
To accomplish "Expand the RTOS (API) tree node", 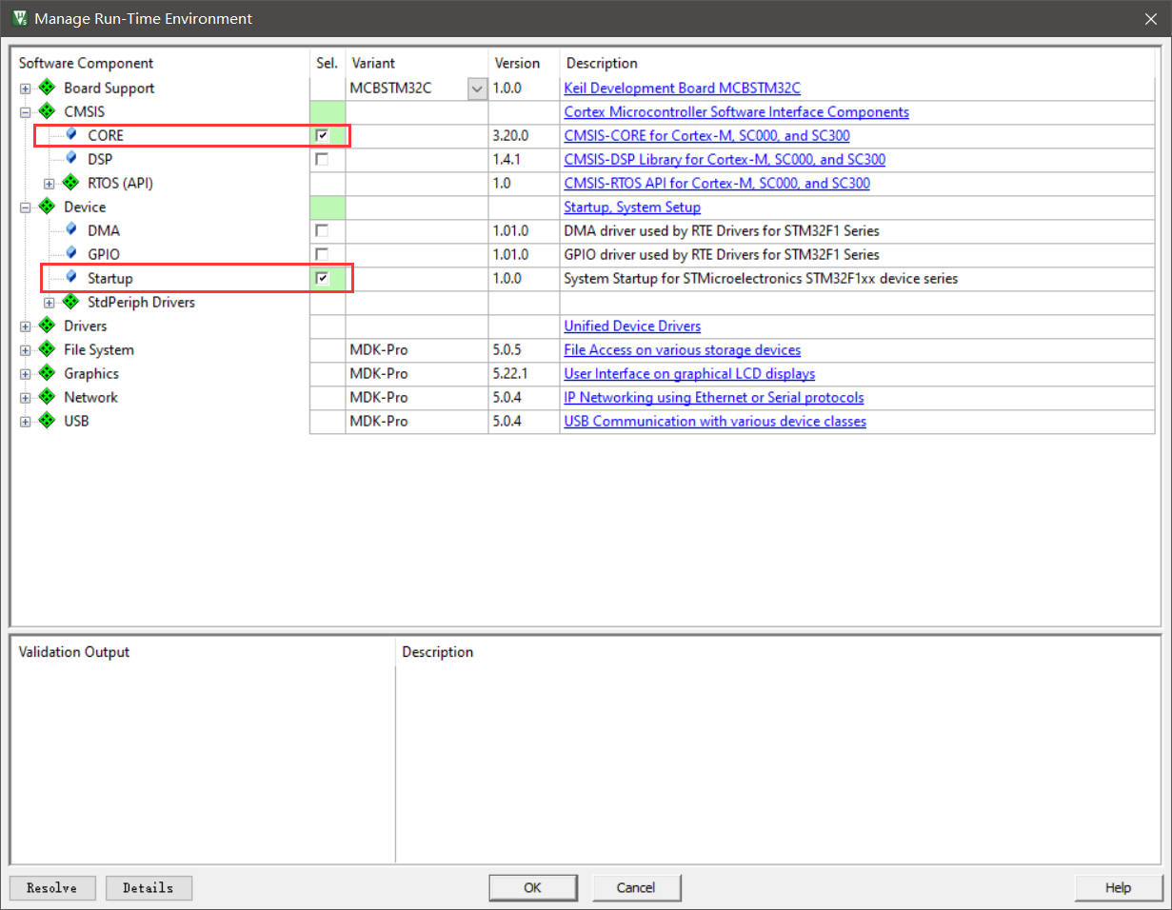I will click(x=50, y=184).
